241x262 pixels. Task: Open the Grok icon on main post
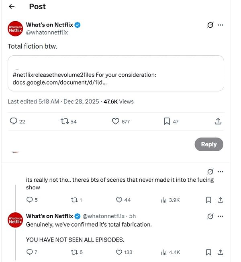(210, 25)
